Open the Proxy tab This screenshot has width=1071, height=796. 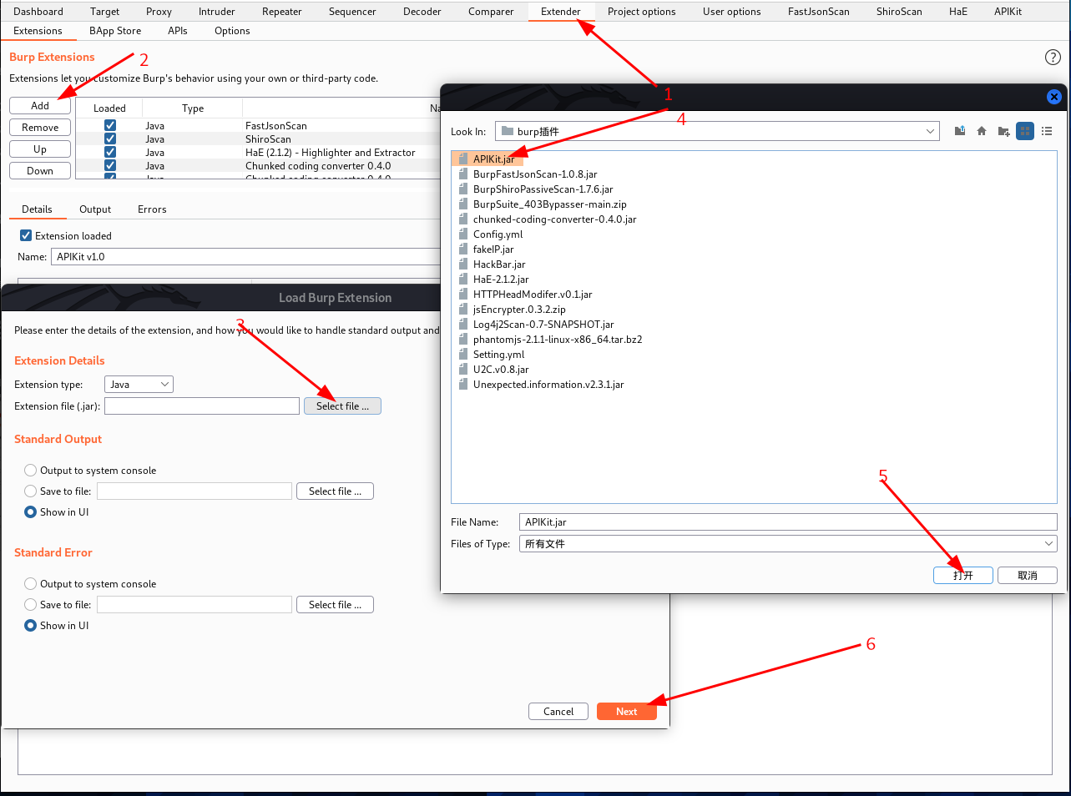coord(159,12)
